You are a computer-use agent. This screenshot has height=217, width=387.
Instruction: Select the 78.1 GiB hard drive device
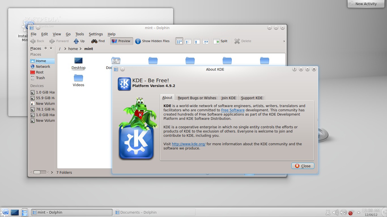point(42,109)
